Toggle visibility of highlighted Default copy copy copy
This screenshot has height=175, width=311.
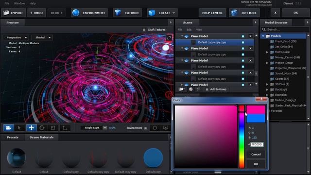(x=243, y=42)
